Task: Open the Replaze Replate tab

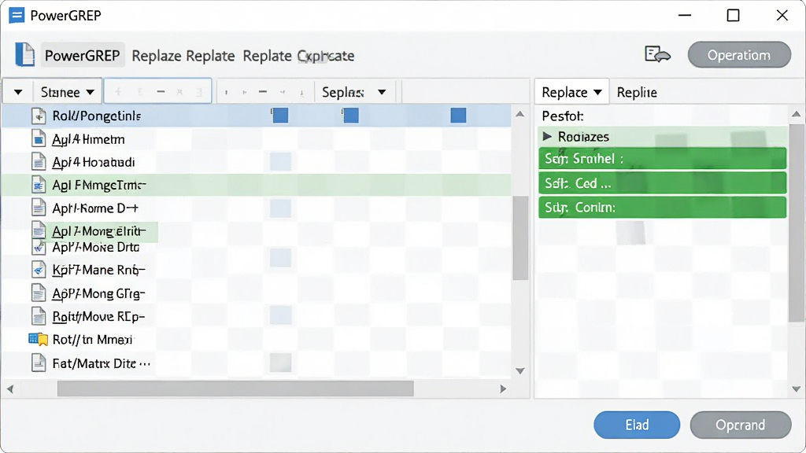Action: pos(183,56)
